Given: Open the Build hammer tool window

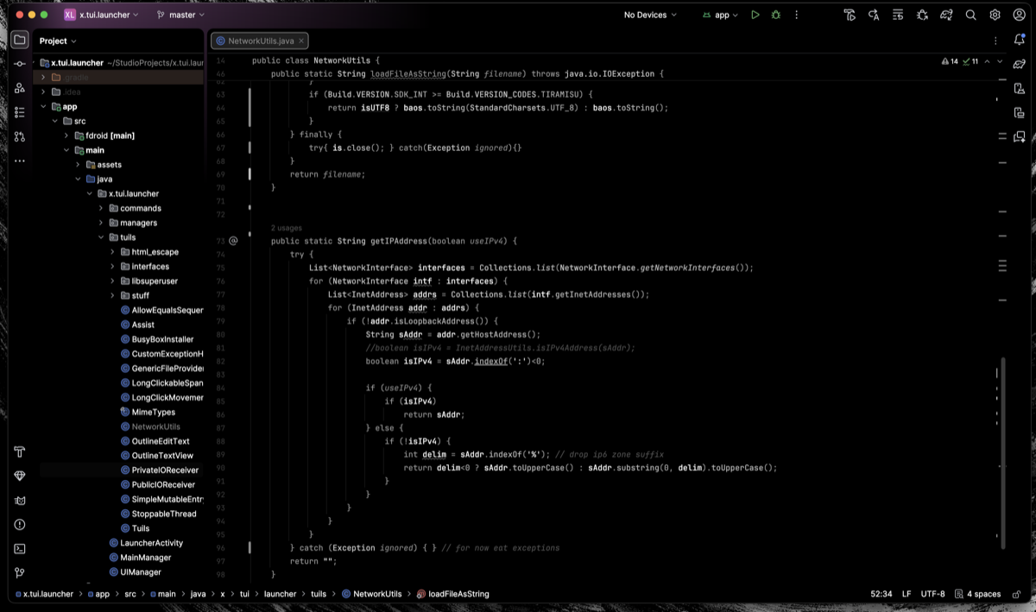Looking at the screenshot, I should pos(20,451).
